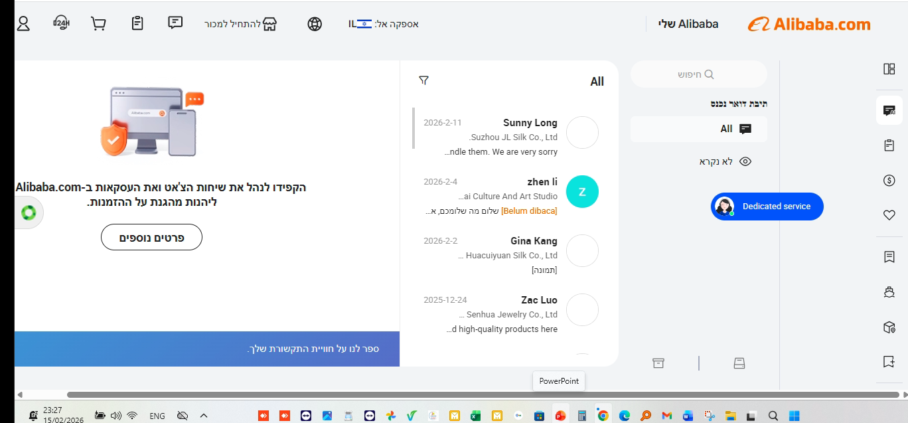The height and width of the screenshot is (423, 908).
Task: Open the dollar payments icon in sidebar
Action: 889,181
